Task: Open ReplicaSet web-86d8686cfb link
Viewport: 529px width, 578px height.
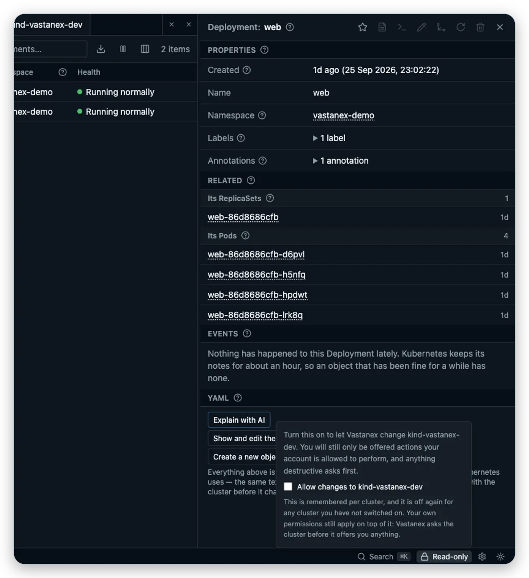Action: 243,217
